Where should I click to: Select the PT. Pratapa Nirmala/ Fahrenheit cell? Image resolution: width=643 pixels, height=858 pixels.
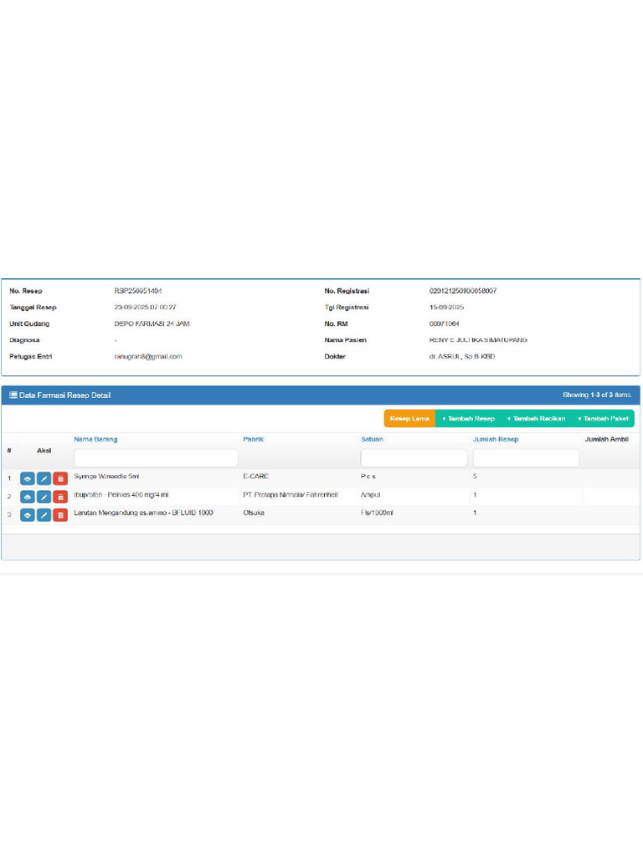click(x=291, y=494)
